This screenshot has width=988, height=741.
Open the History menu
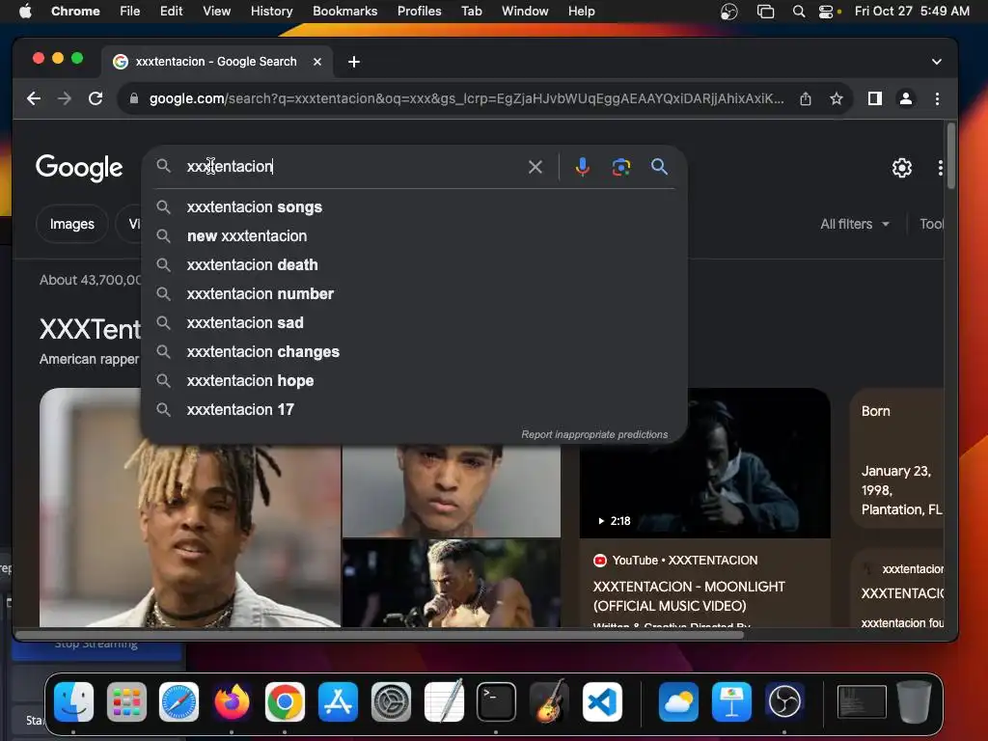click(271, 12)
